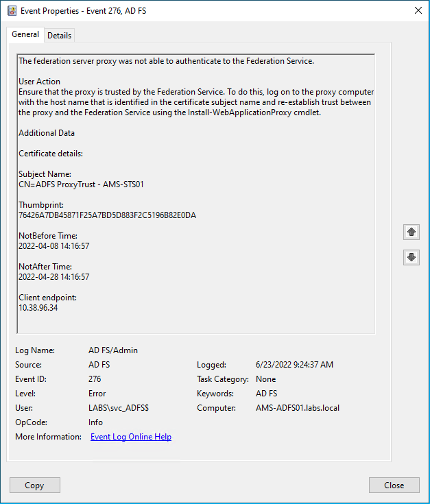This screenshot has height=504, width=430.
Task: Click the Level field showing Error
Action: (97, 394)
